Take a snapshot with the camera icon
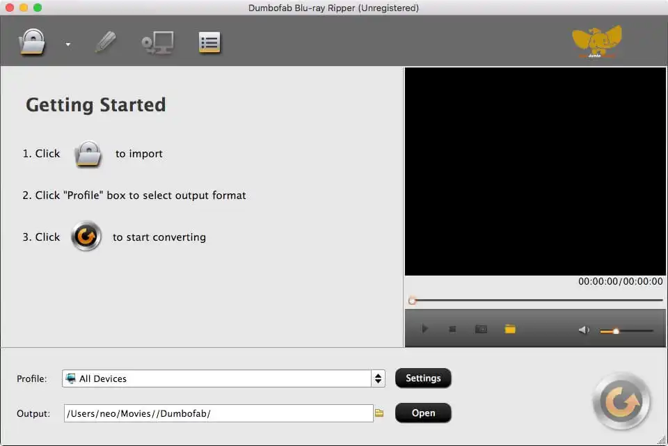The height and width of the screenshot is (446, 668). (x=480, y=328)
